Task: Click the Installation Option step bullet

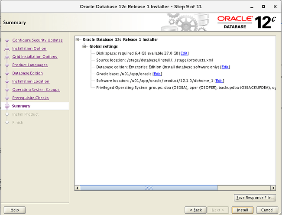Action: click(7, 49)
